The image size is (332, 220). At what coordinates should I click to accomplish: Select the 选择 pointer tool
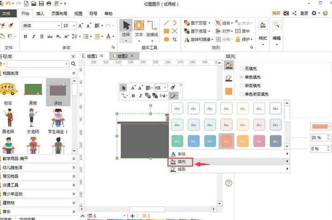[126, 28]
